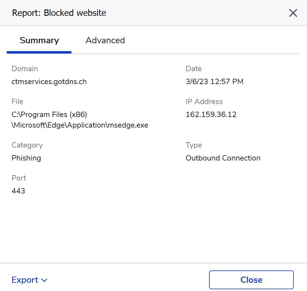Click the date value 3/6/23 12:57 PM

(x=214, y=81)
